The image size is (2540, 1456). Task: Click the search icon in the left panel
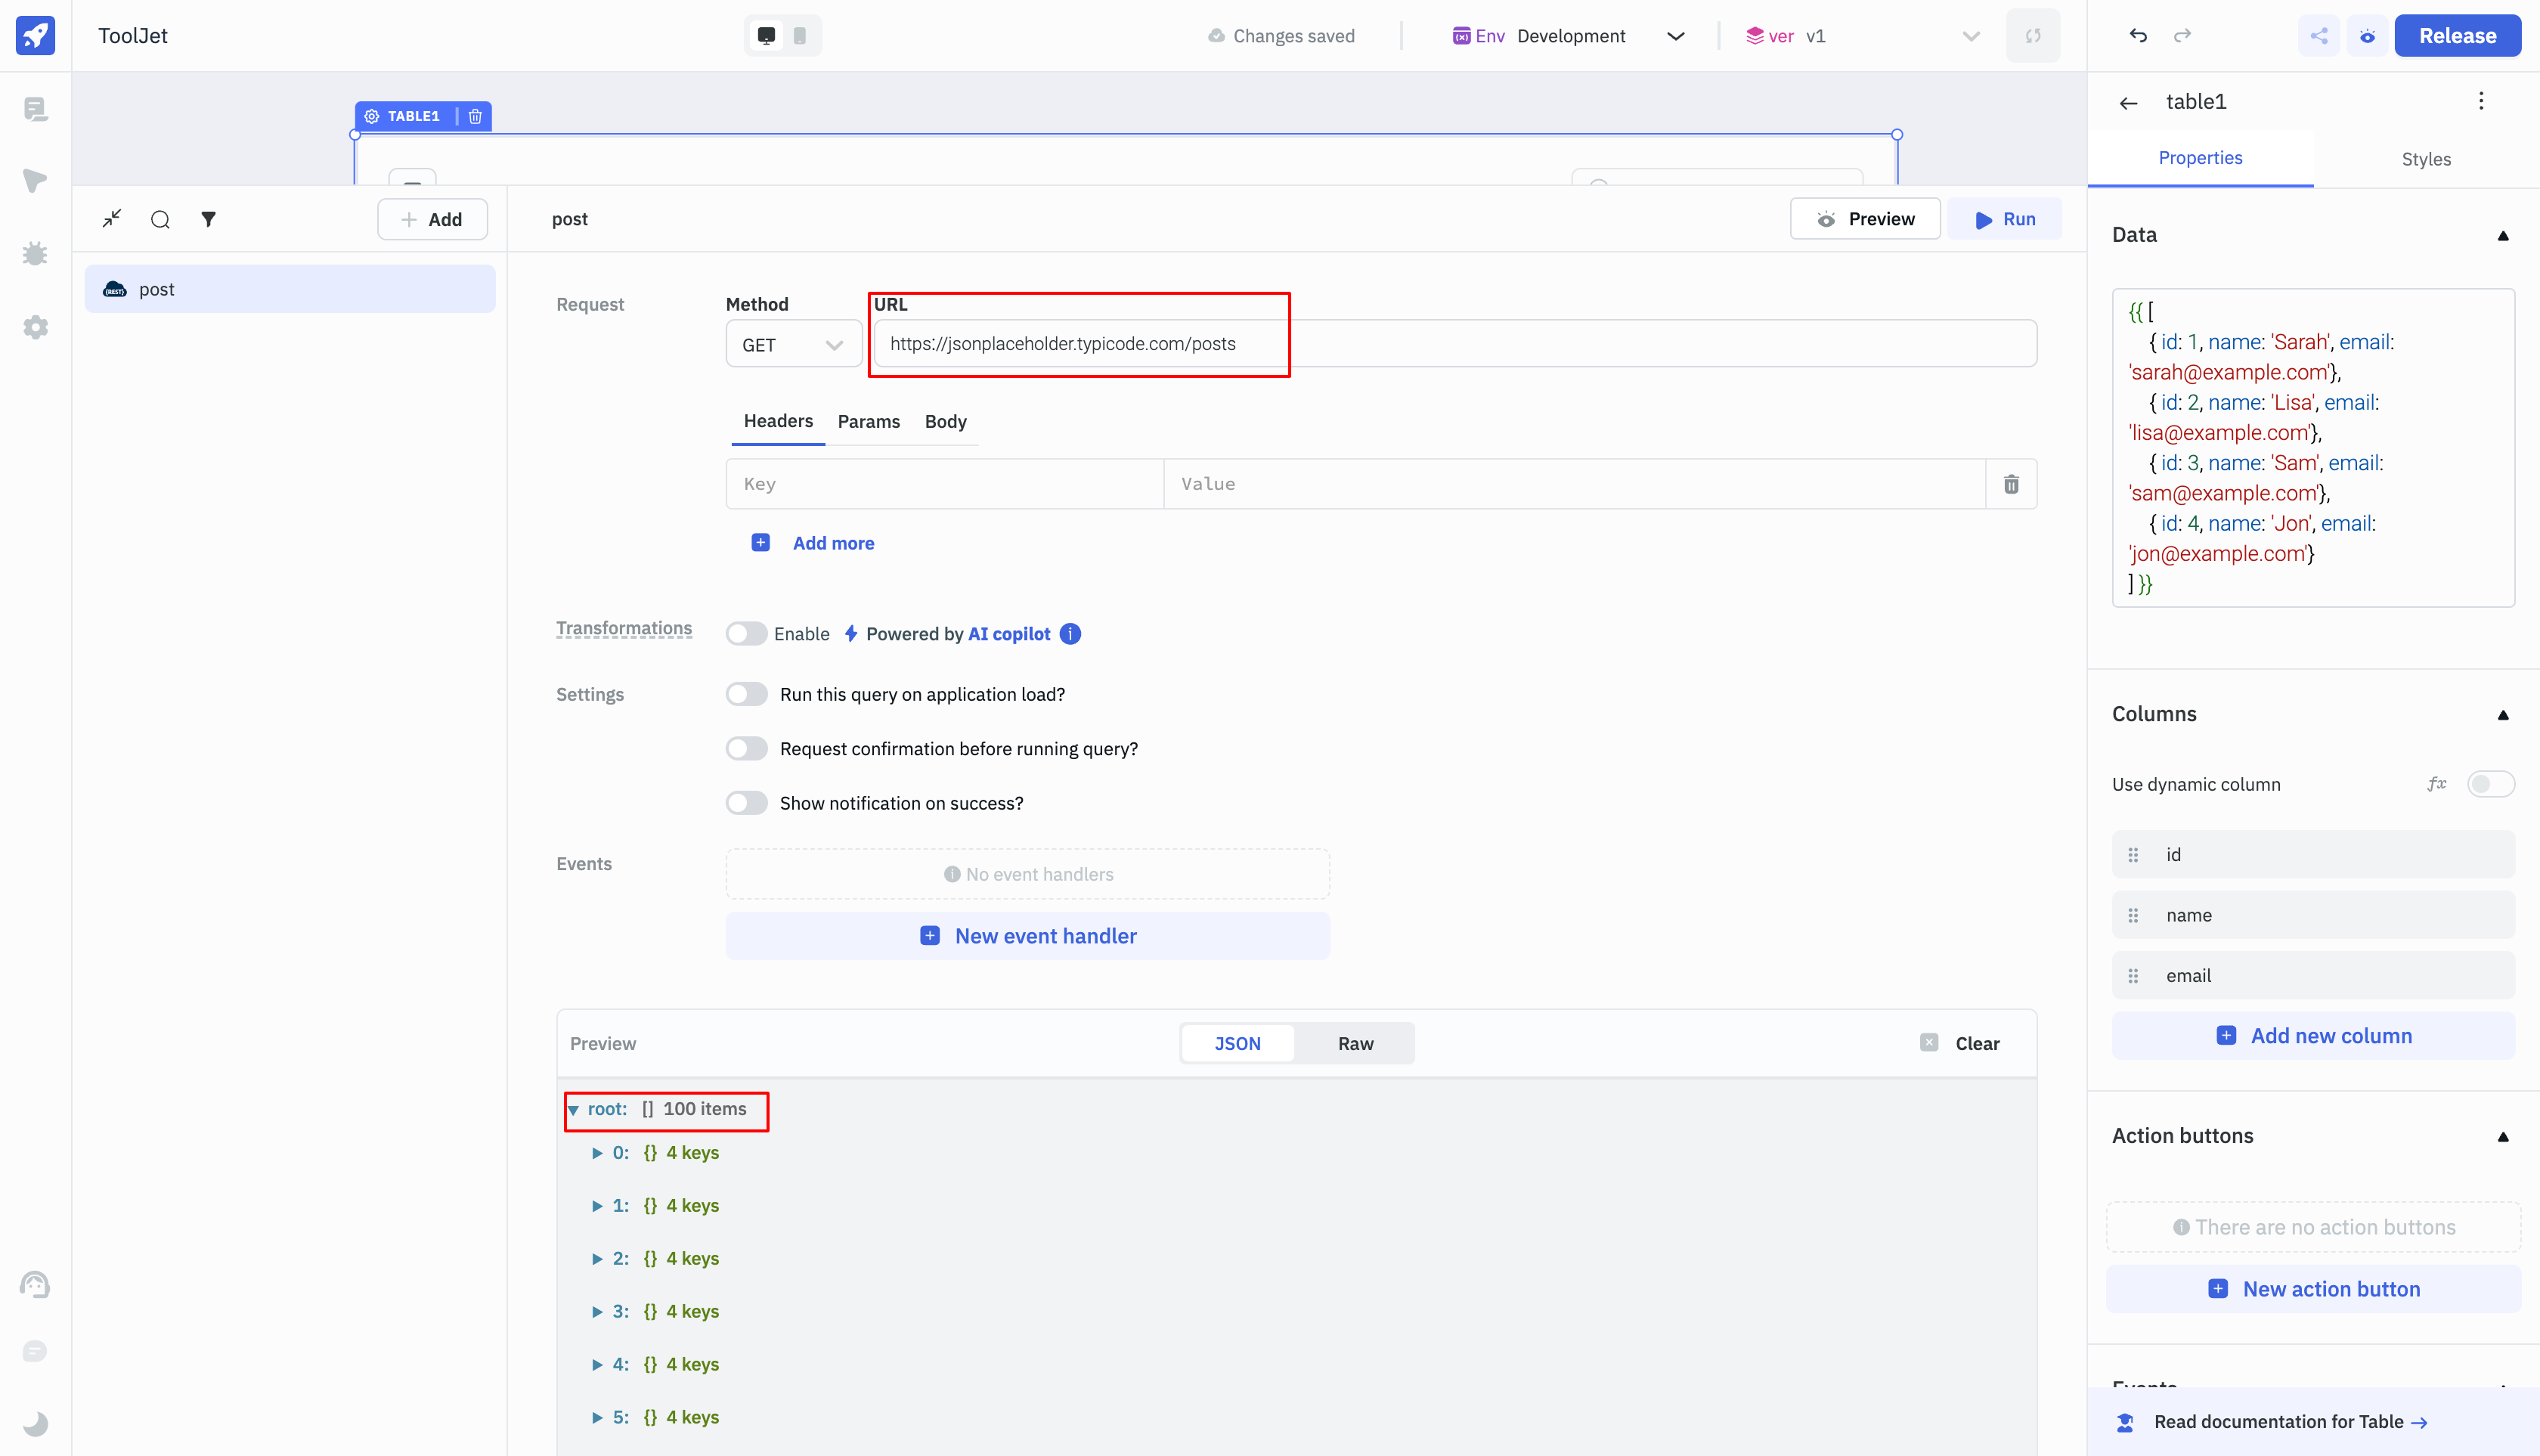pos(160,218)
